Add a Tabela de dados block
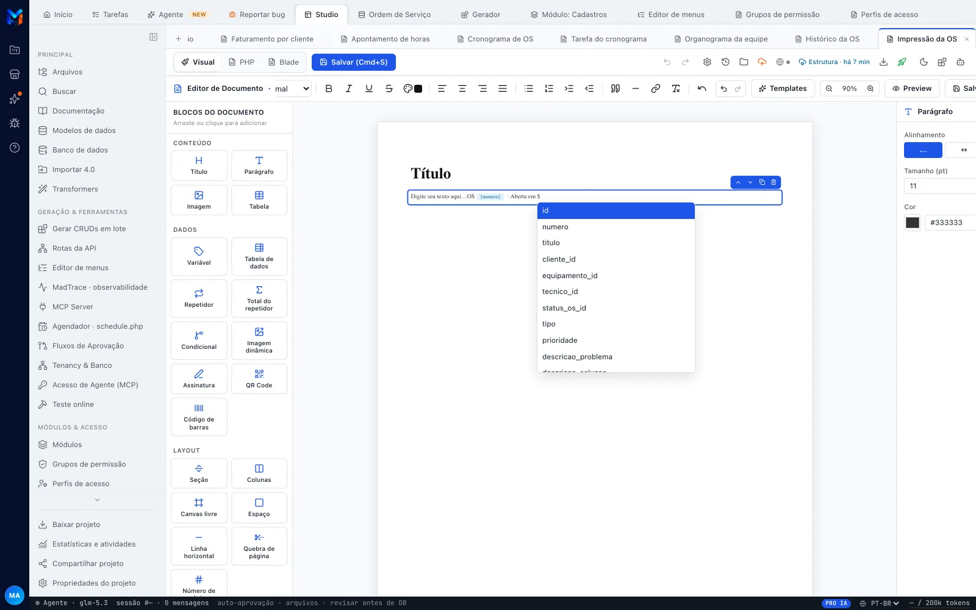Viewport: 976px width, 610px height. pos(259,256)
